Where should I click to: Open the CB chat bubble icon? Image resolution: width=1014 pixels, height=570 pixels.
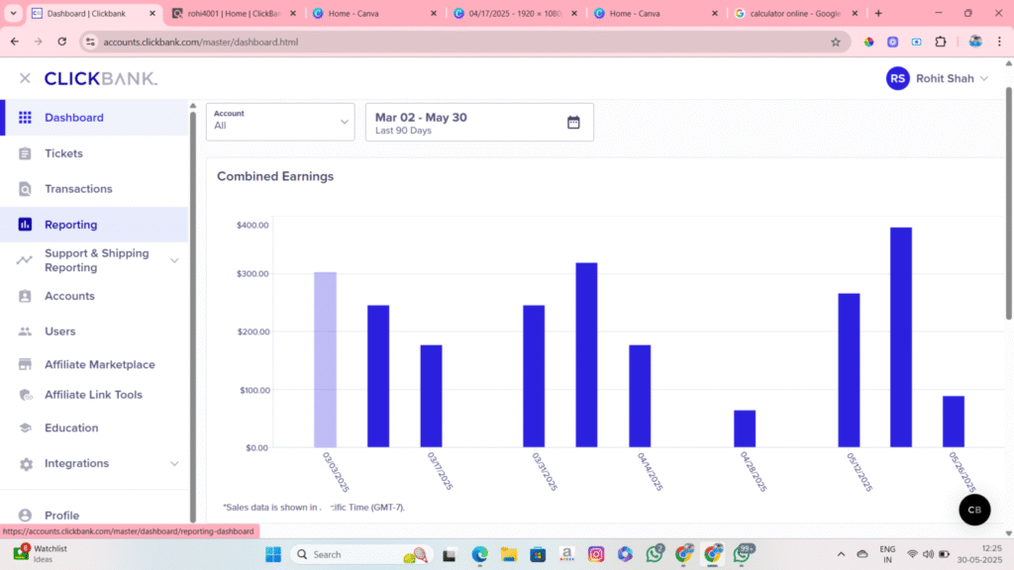tap(974, 510)
